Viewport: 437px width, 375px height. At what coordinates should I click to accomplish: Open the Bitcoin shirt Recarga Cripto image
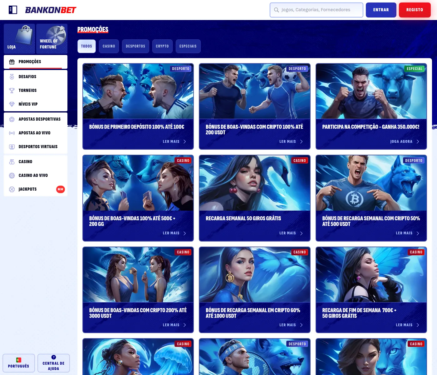coord(371,183)
